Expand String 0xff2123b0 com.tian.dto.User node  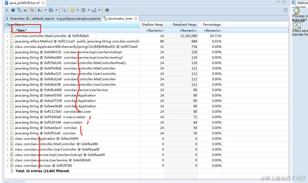click(x=7, y=112)
